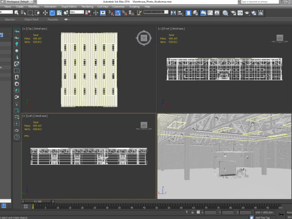Click the Mirror tool icon

[173, 13]
